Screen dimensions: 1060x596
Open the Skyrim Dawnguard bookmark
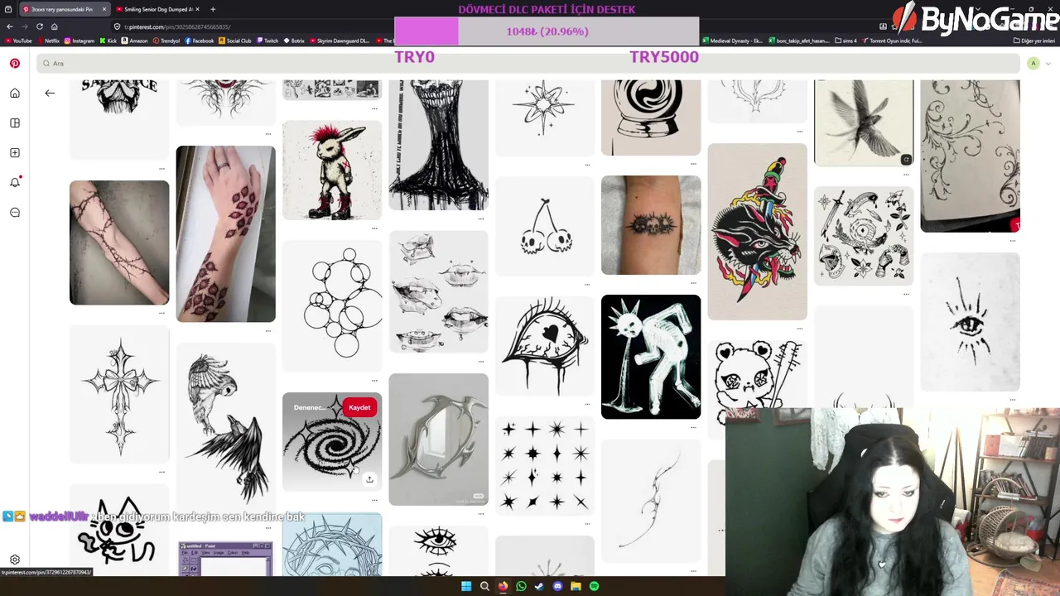[x=340, y=41]
